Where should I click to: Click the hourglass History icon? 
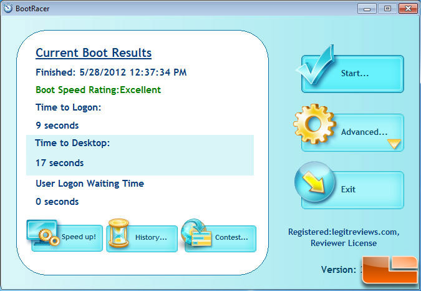click(x=119, y=233)
